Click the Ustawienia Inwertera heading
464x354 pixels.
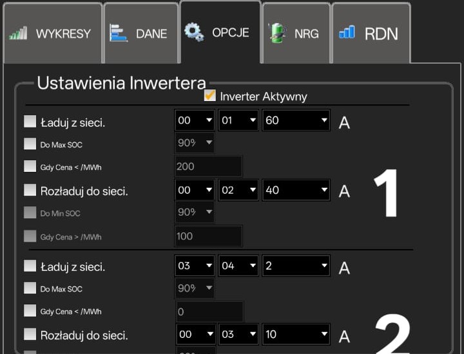point(121,83)
